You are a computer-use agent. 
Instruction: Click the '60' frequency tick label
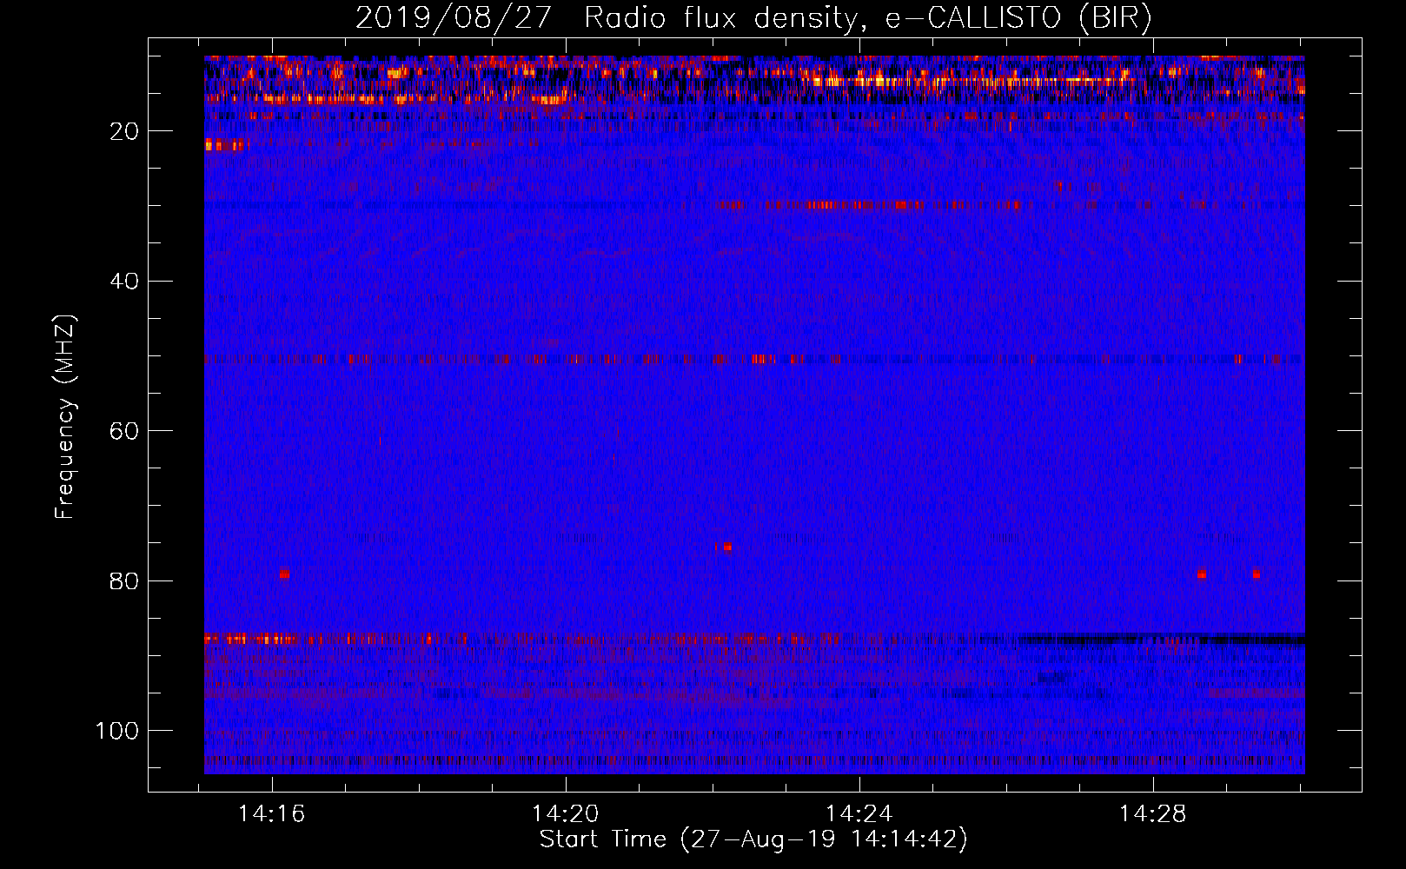tap(124, 431)
